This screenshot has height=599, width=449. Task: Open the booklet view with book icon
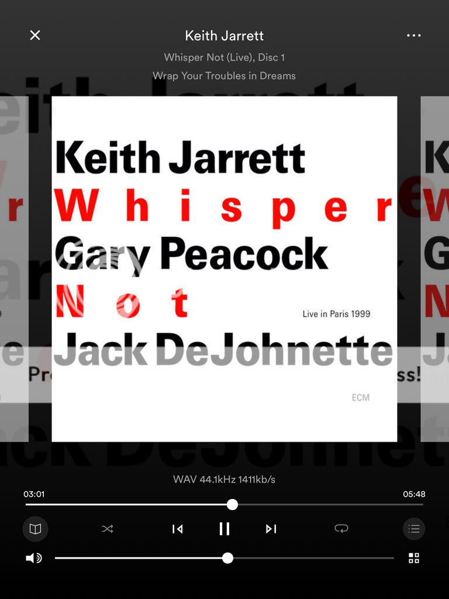(36, 529)
